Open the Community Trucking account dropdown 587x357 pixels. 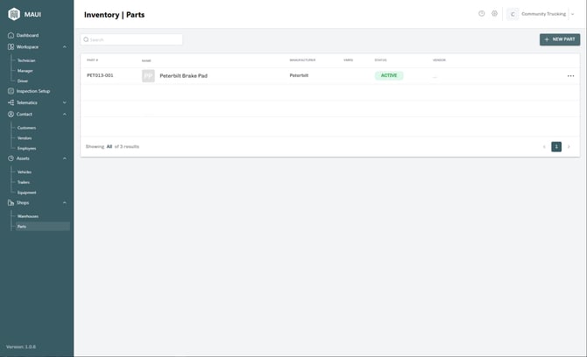pyautogui.click(x=572, y=14)
